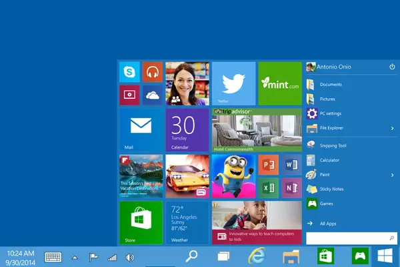Open the Weather tile for Los Angeles
This screenshot has width=400, height=267.
[x=187, y=223]
